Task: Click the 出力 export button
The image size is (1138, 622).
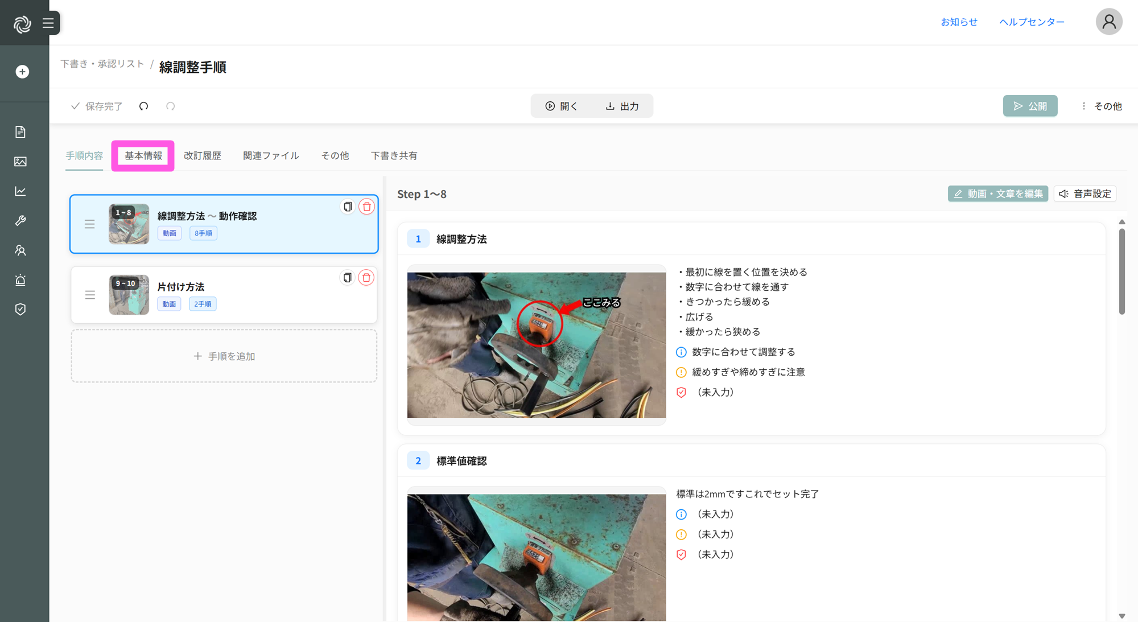Action: point(622,106)
